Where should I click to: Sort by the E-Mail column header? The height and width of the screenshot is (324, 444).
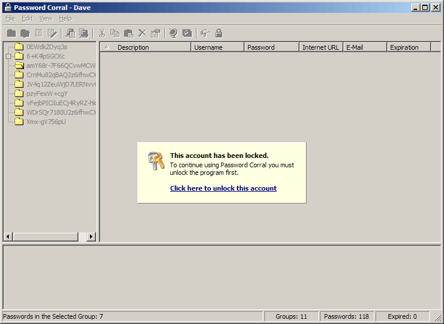365,47
